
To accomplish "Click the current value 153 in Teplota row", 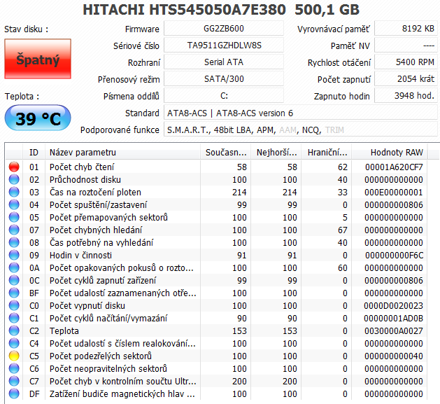I will tap(239, 331).
